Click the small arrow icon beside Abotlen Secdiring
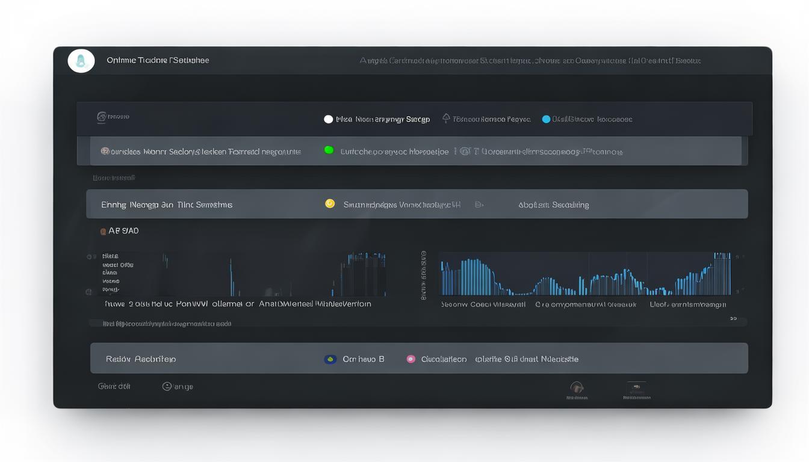Viewport: 809px width, 462px height. click(x=479, y=205)
